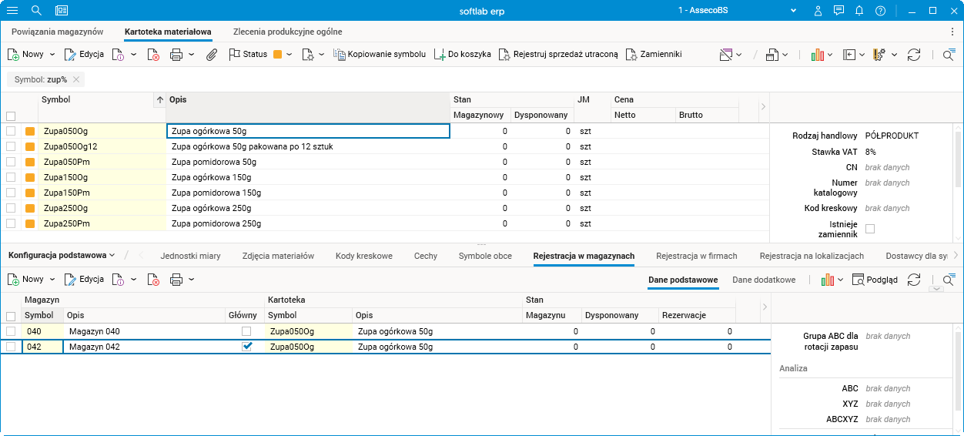Toggle Główny checkbox for Magazyn 040

coord(246,331)
